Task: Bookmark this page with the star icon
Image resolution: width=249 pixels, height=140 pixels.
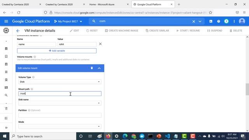Action: (210, 12)
